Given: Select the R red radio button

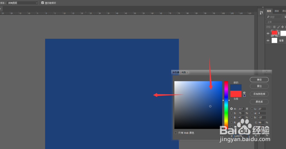Looking at the screenshot, I should pos(231,122).
